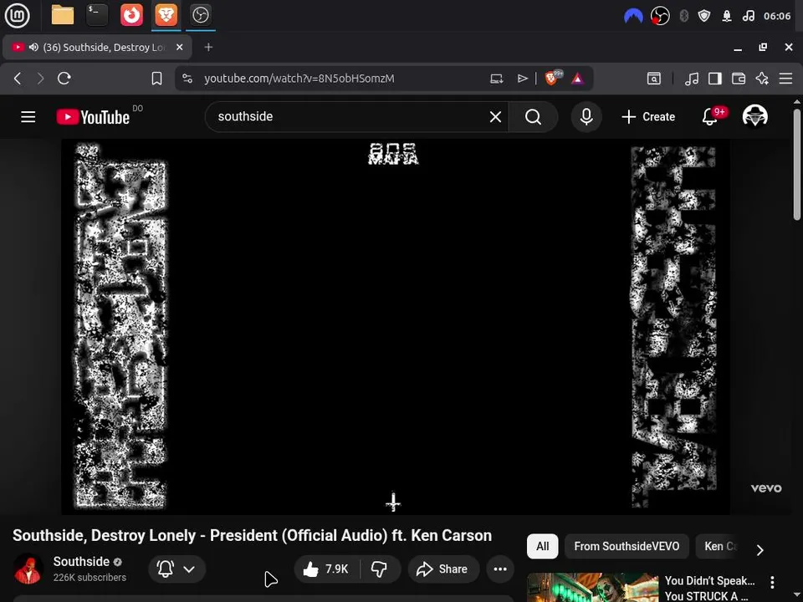803x602 pixels.
Task: Open a new browser tab
Action: [x=208, y=47]
